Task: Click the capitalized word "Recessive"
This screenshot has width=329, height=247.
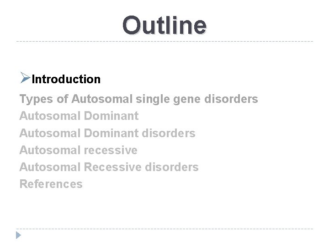Action: pos(113,167)
